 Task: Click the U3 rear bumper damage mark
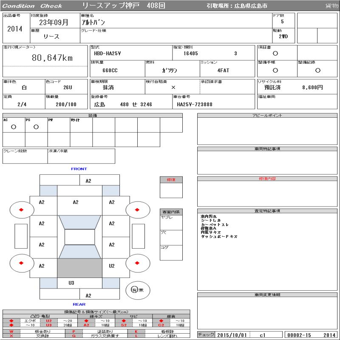[71, 283]
